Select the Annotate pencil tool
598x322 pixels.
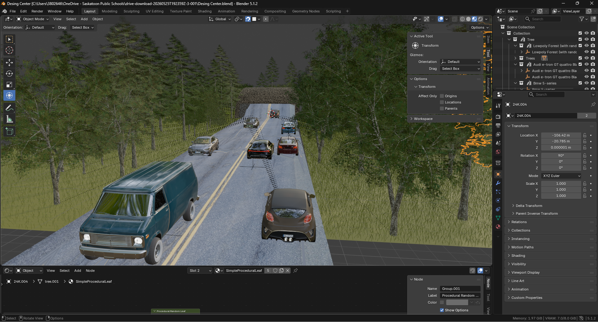(9, 108)
